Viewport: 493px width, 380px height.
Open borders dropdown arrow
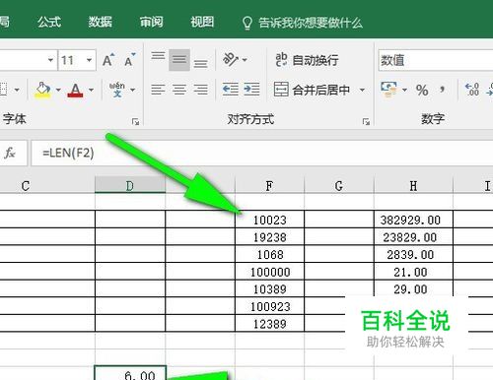pos(17,90)
